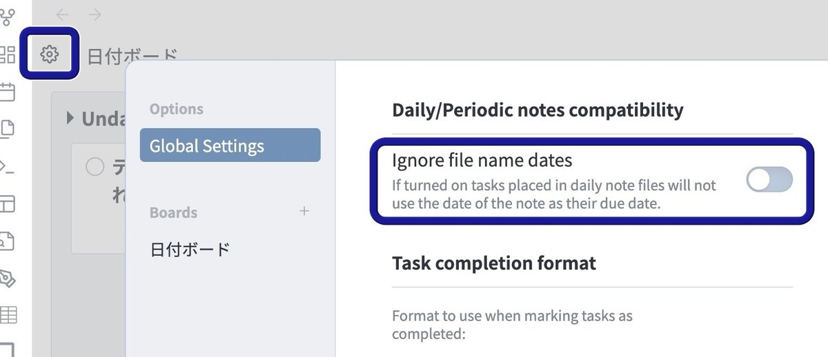Click the layout panel icon in ribbon
The width and height of the screenshot is (828, 357).
click(x=7, y=204)
